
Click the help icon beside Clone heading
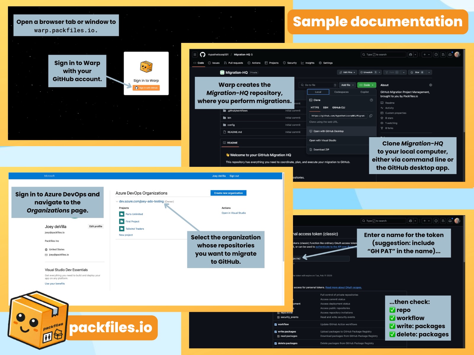[x=371, y=100]
